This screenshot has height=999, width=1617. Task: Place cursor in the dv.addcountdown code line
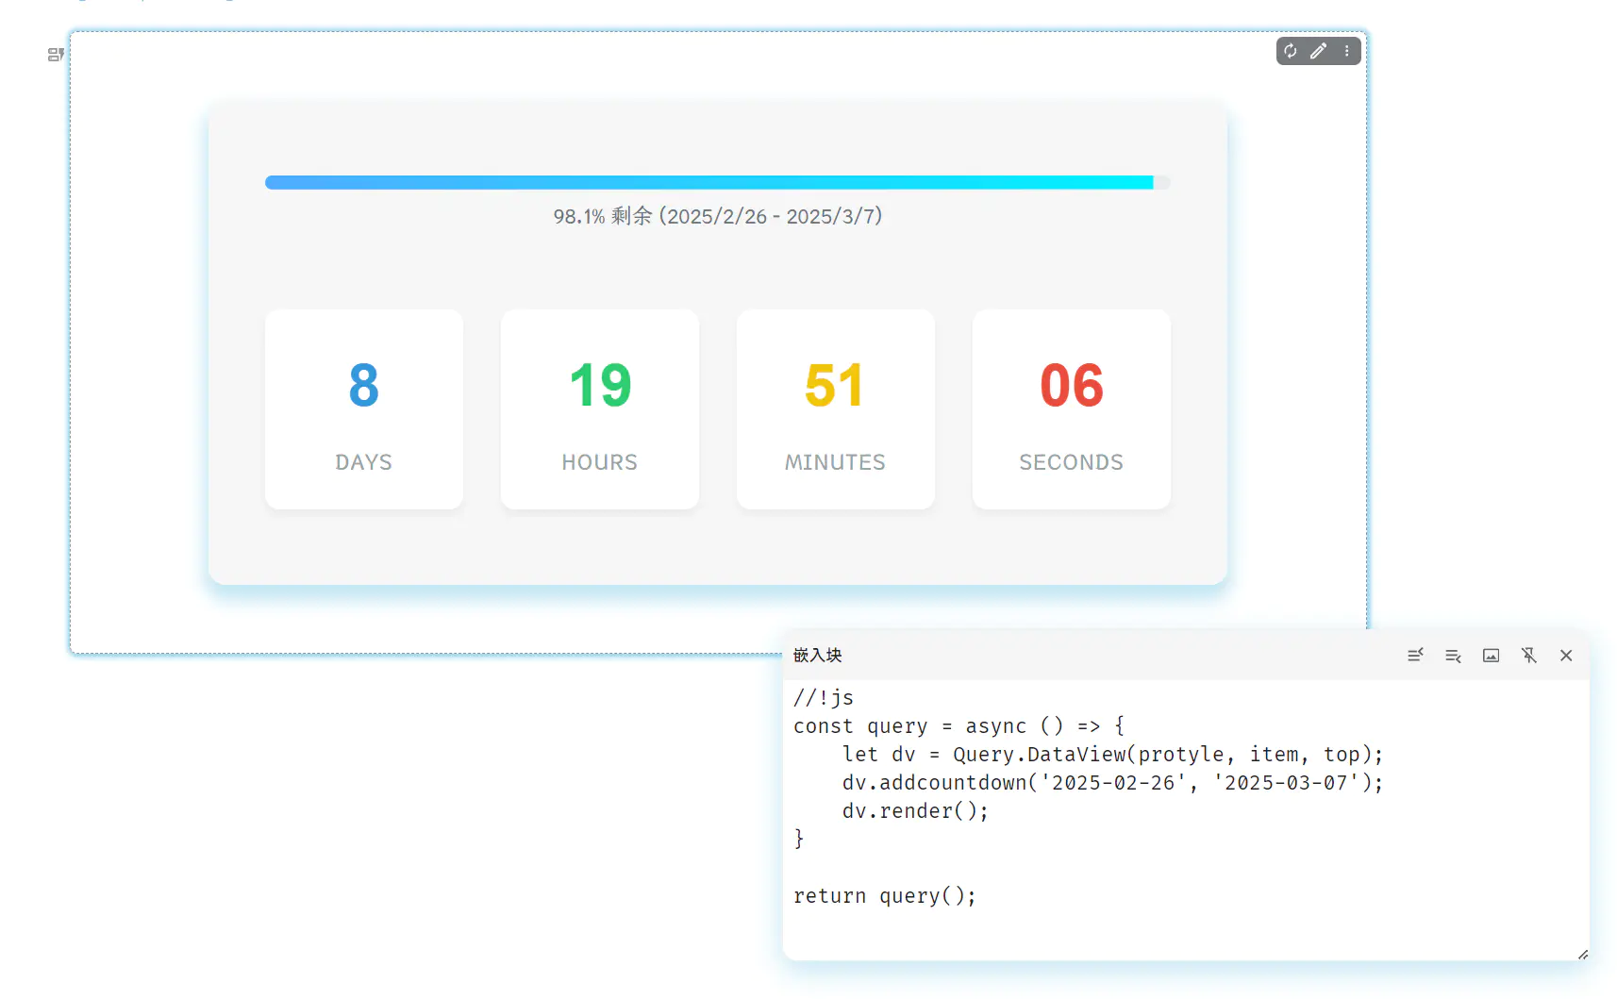1113,783
